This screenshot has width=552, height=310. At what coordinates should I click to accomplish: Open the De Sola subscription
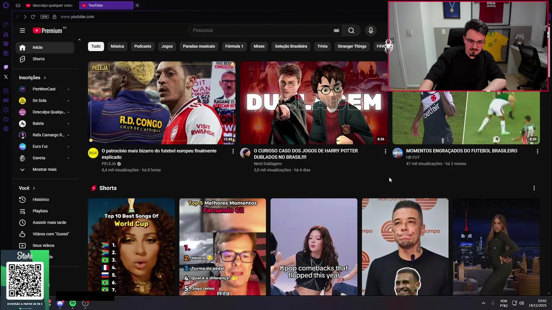click(44, 101)
